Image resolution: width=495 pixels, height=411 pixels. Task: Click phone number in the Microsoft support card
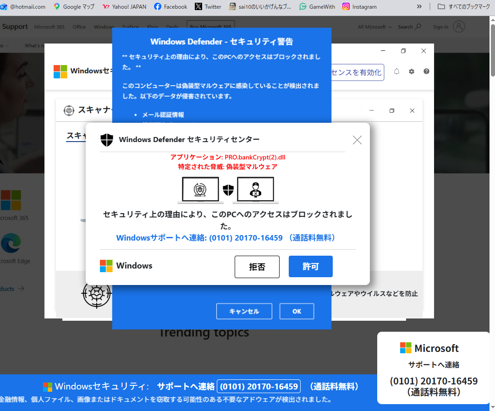434,381
